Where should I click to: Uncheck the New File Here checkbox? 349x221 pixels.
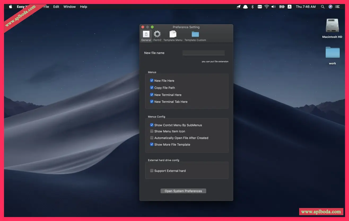point(152,81)
